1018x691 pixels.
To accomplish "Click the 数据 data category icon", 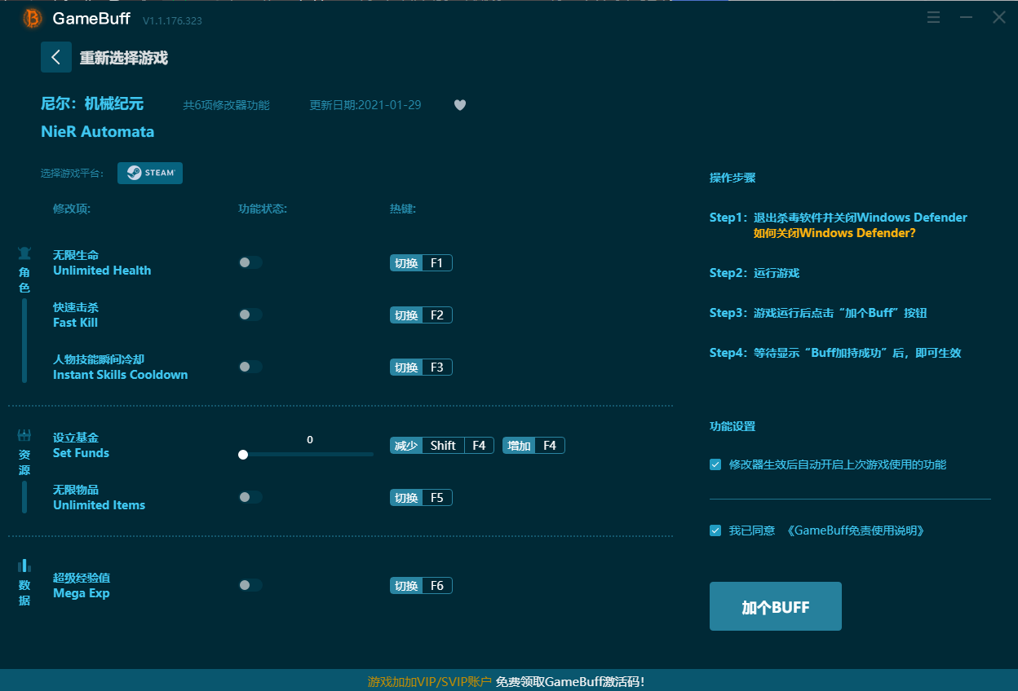I will click(x=24, y=566).
